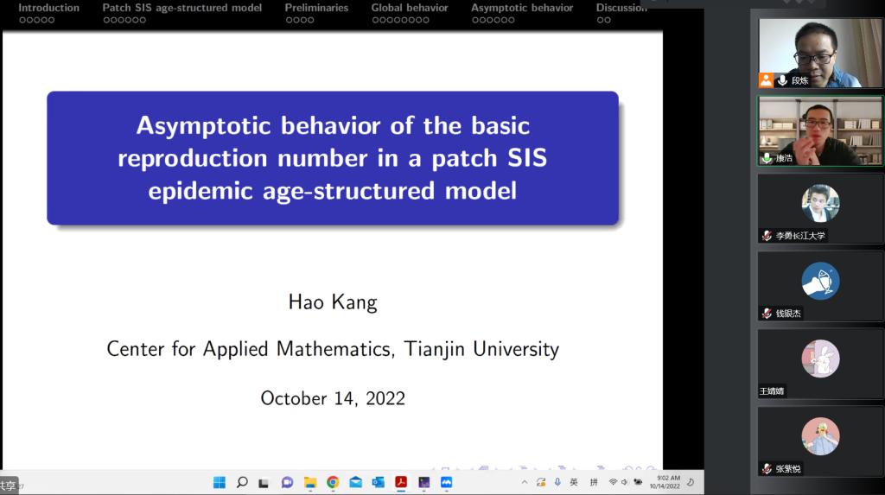Open Outlook from the taskbar
Viewport: 885px width, 495px height.
379,482
